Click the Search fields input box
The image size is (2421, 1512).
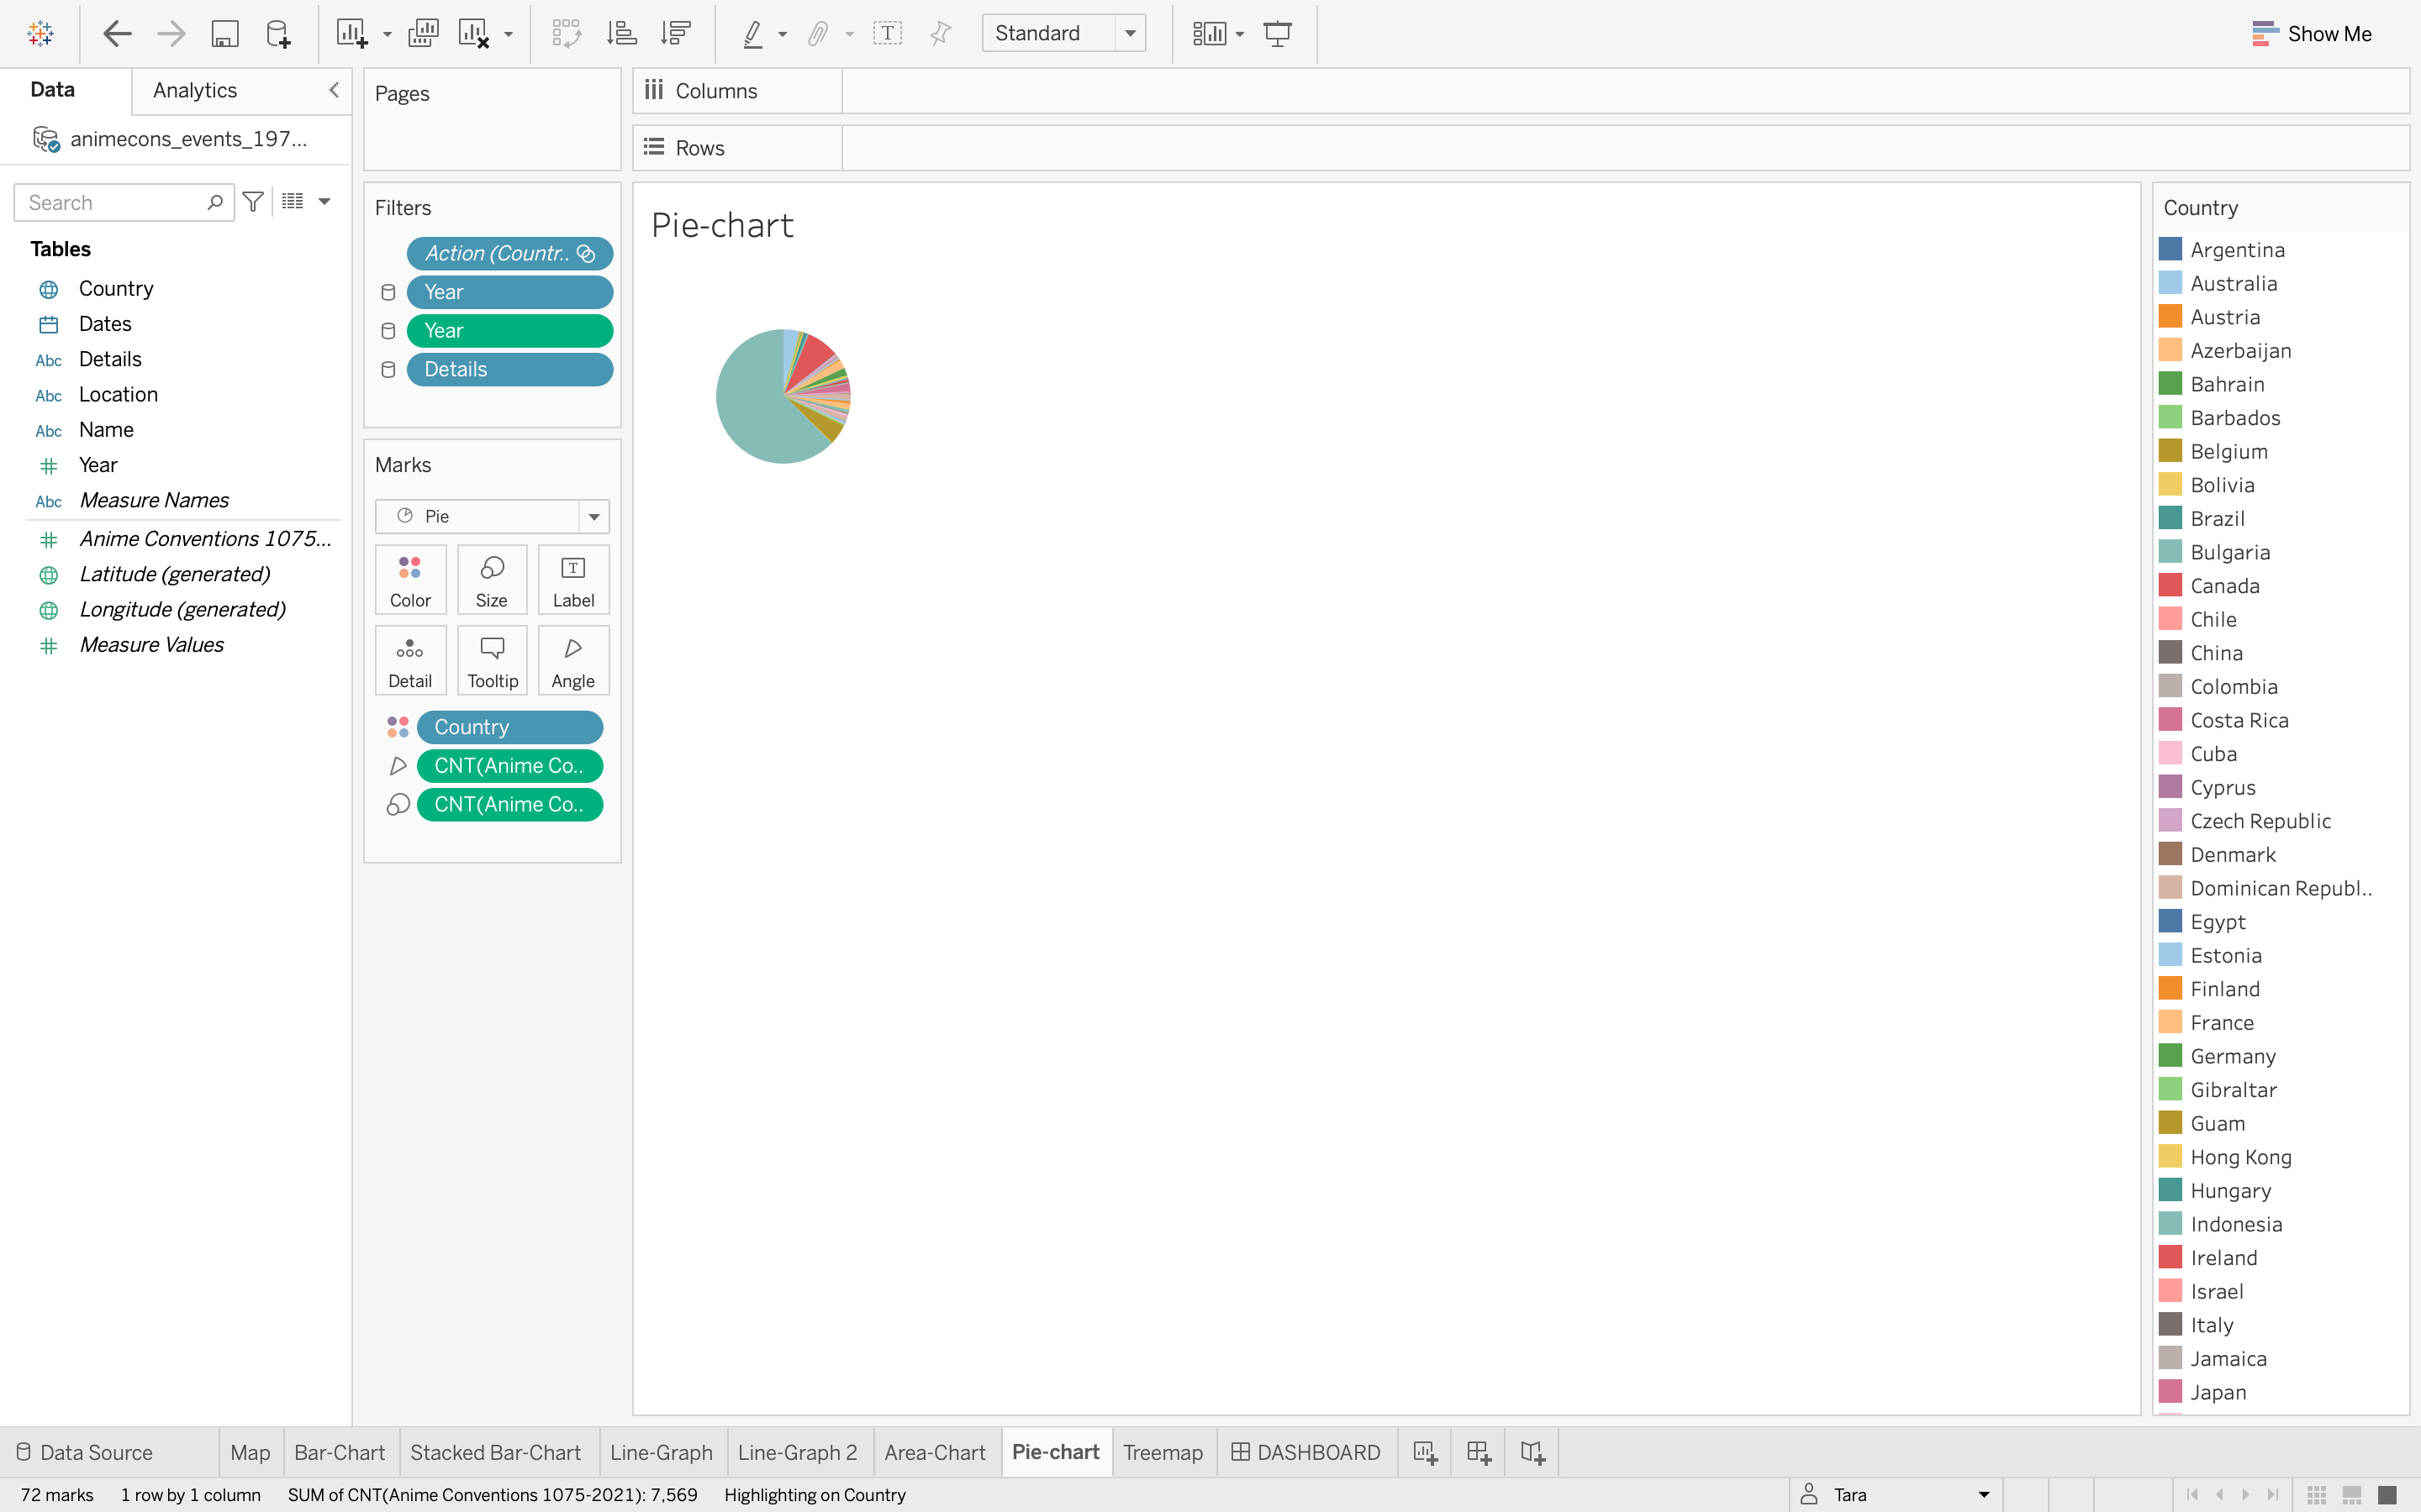pyautogui.click(x=112, y=202)
